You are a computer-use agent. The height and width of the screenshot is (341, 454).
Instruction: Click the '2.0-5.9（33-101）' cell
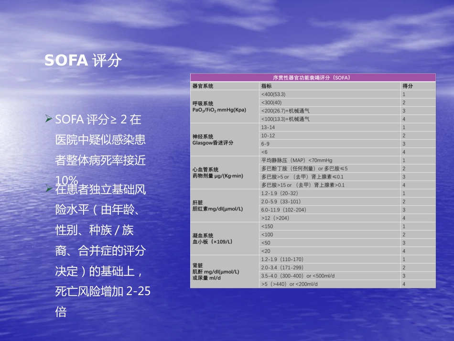click(329, 202)
